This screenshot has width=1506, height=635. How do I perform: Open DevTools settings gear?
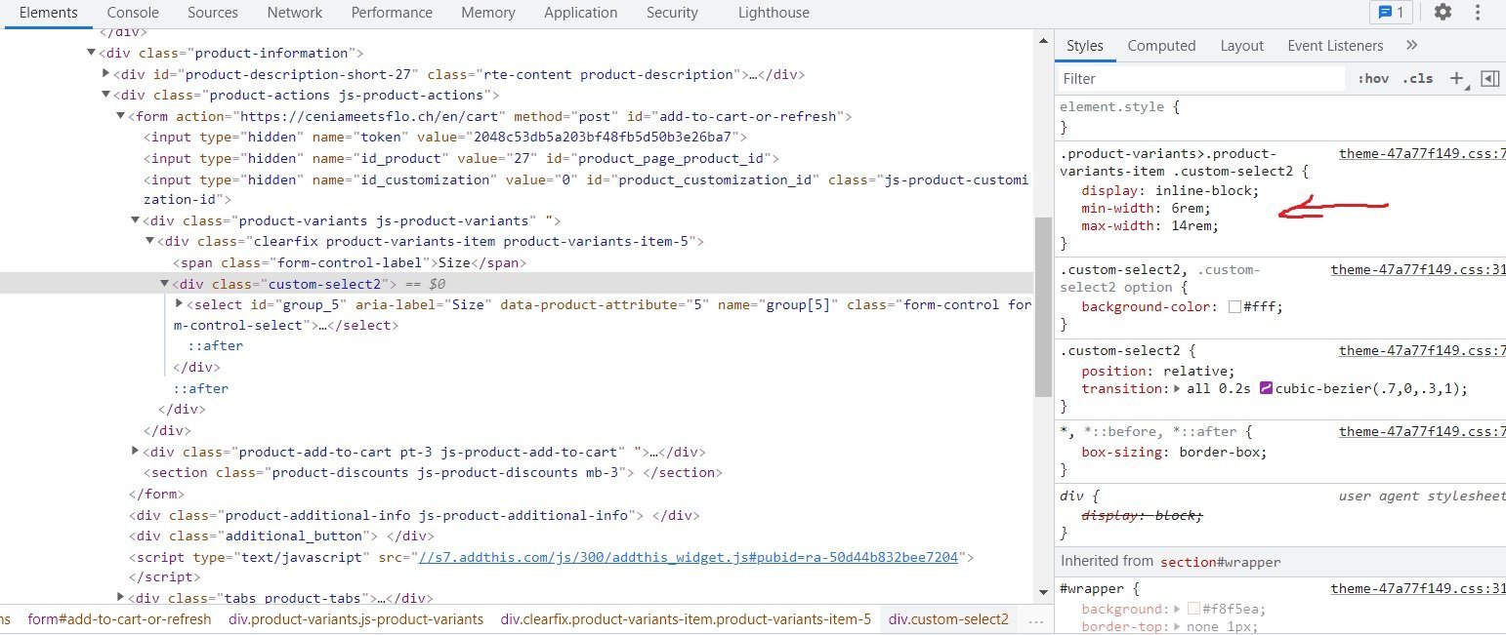click(x=1443, y=13)
